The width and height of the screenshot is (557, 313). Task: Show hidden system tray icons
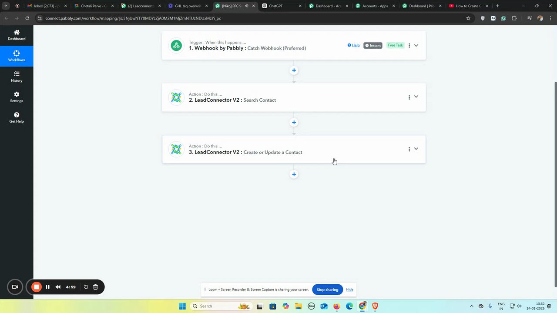click(471, 306)
